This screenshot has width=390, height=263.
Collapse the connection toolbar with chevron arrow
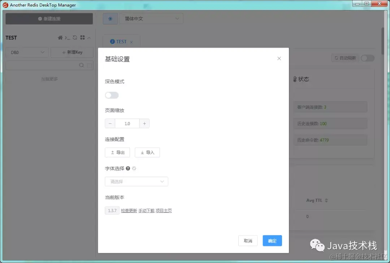coord(88,38)
